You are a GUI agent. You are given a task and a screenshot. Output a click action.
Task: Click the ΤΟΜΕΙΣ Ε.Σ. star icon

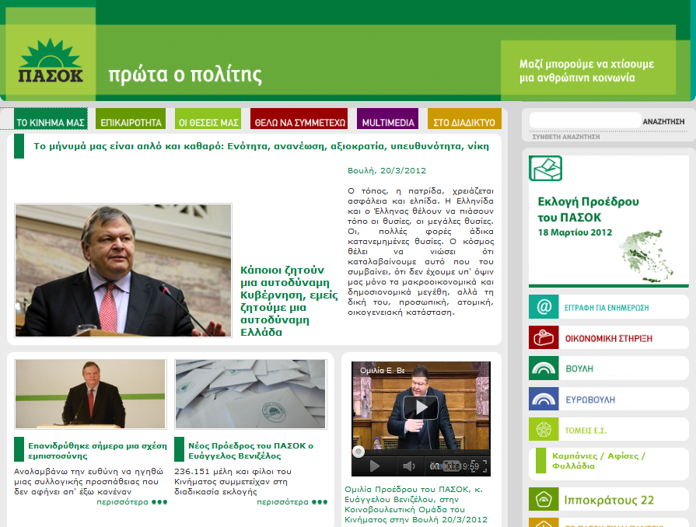544,429
